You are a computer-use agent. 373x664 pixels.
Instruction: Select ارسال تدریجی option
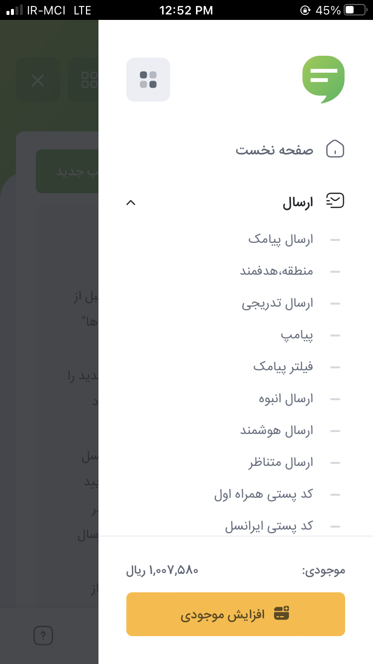click(277, 303)
